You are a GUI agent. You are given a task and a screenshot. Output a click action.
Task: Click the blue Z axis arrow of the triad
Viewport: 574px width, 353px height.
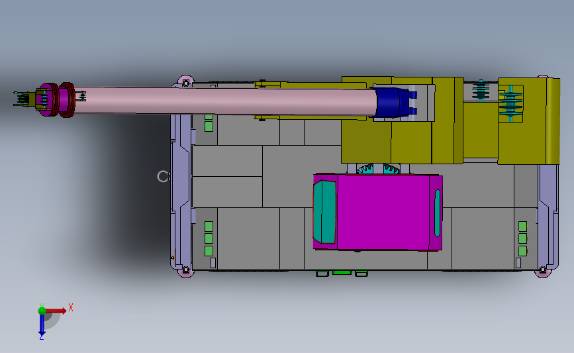tap(42, 326)
